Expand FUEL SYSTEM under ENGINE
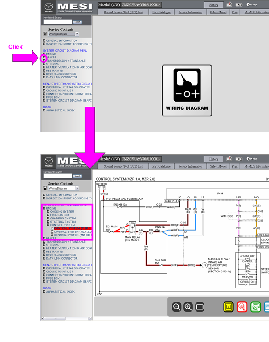269x342 pixels. tap(48, 215)
